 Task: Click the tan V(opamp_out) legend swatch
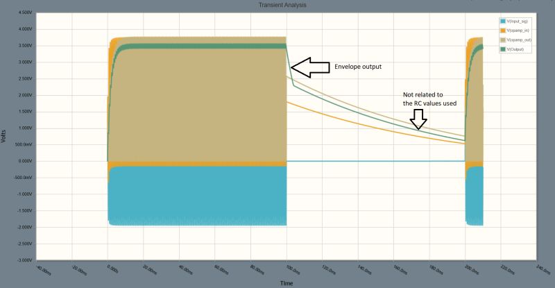[x=502, y=40]
